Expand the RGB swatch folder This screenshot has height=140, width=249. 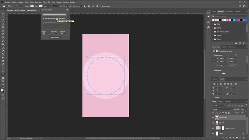(213, 24)
